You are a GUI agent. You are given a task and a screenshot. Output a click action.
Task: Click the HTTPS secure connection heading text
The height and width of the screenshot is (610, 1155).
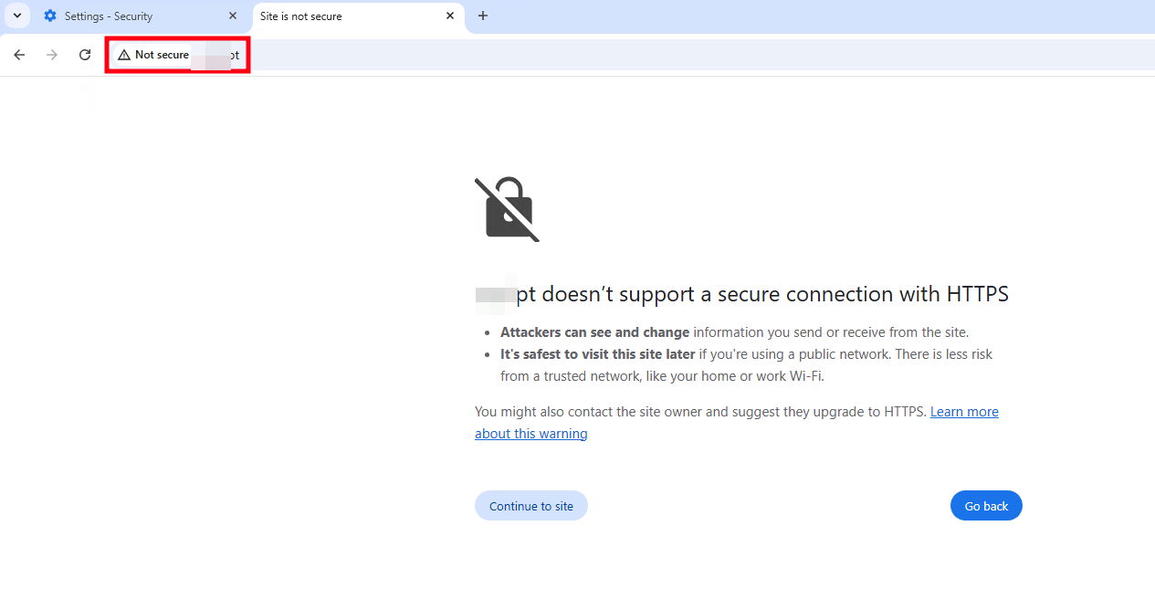[x=762, y=294]
